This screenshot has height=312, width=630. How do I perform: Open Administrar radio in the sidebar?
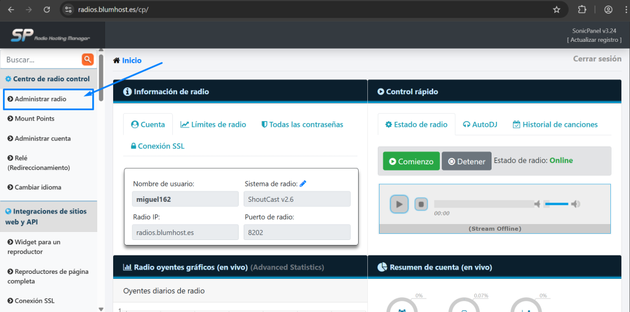[x=40, y=98]
